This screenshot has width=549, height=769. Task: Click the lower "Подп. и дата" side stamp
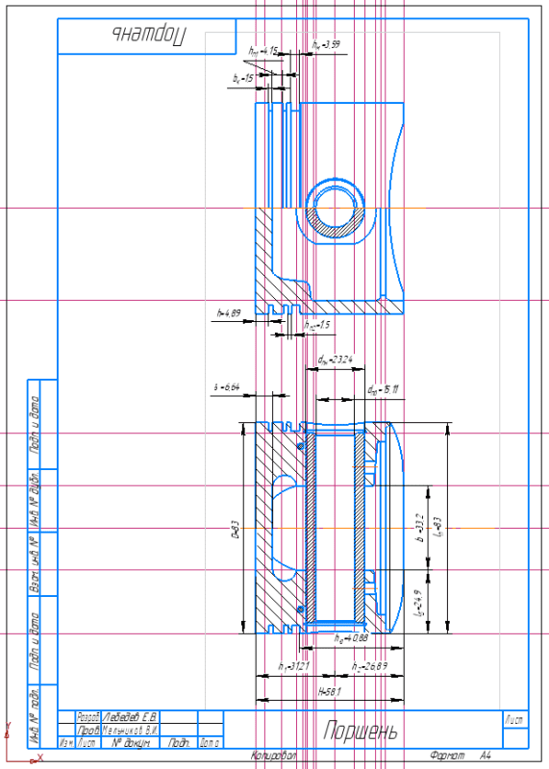click(34, 641)
